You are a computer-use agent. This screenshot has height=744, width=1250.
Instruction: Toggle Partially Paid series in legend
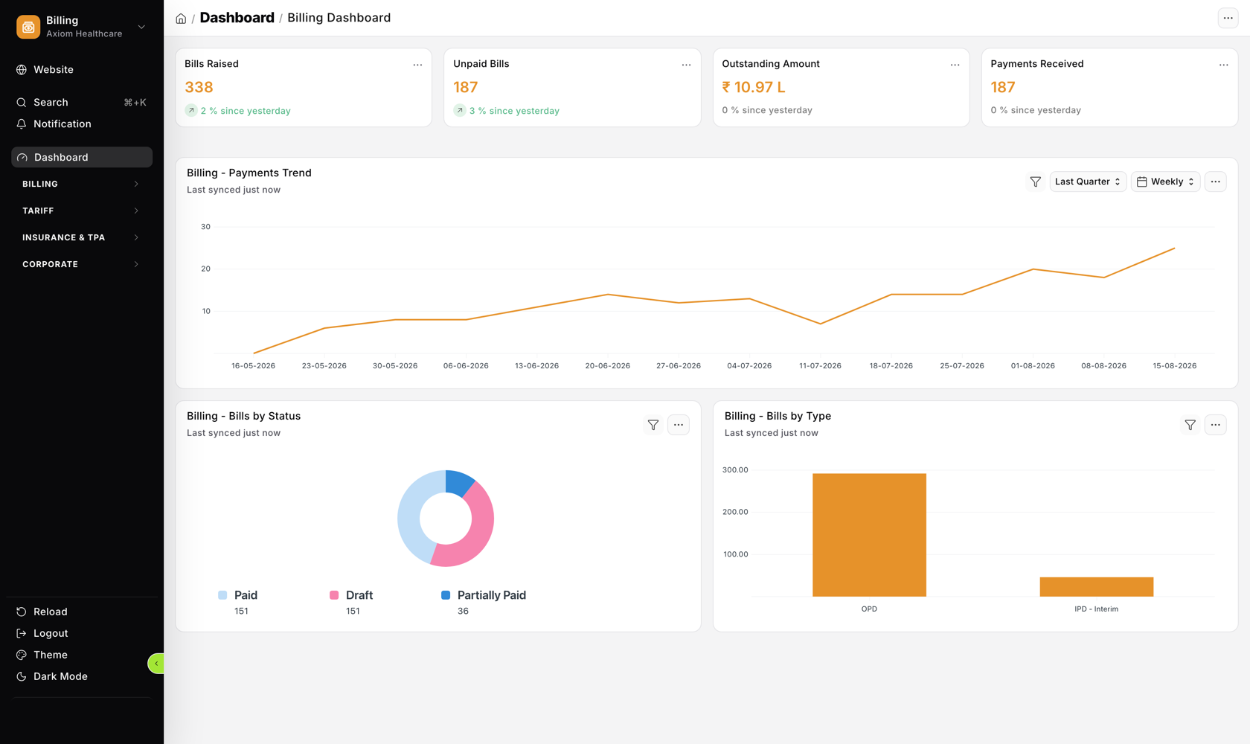(x=484, y=595)
